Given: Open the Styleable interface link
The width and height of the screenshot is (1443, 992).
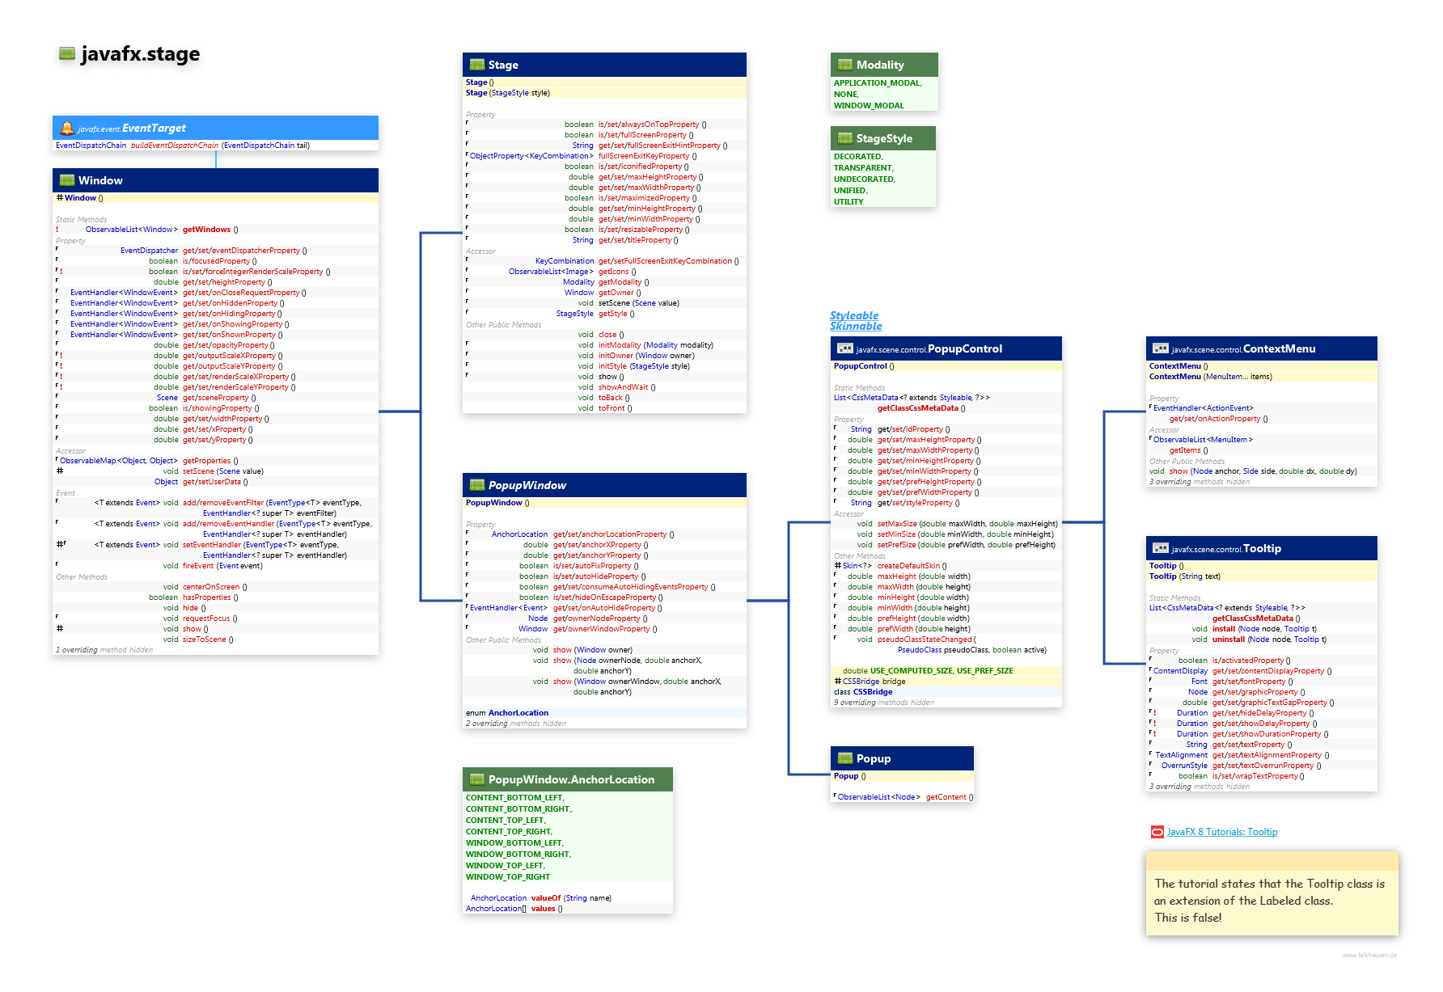Looking at the screenshot, I should click(853, 315).
